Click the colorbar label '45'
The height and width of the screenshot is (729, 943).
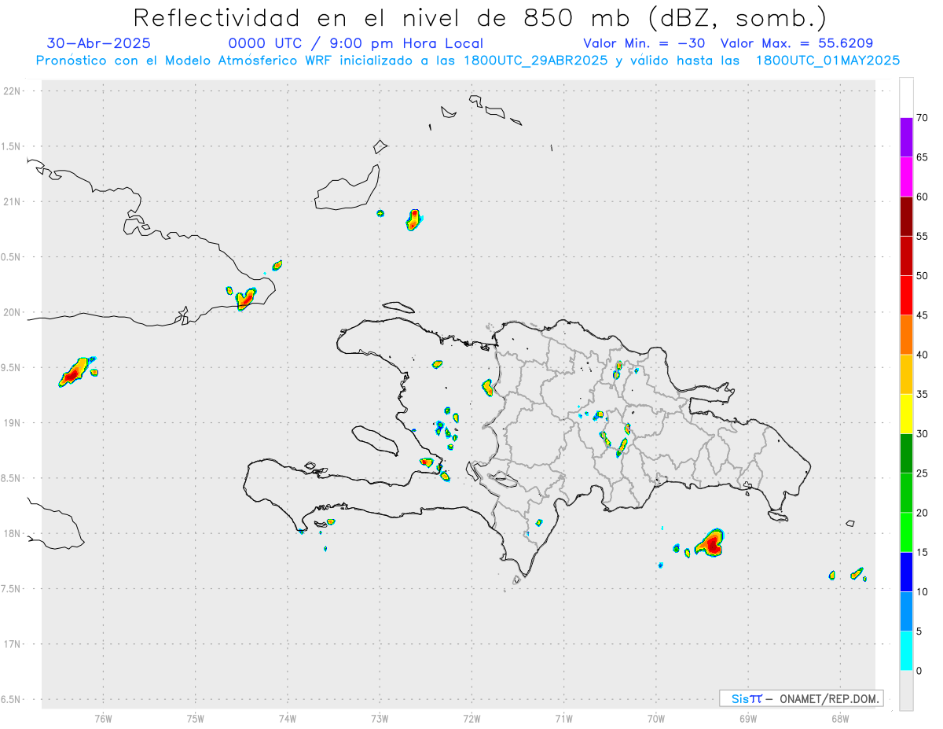[923, 315]
